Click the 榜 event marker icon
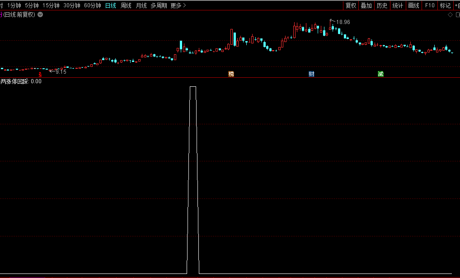The height and width of the screenshot is (278, 460). [x=231, y=74]
